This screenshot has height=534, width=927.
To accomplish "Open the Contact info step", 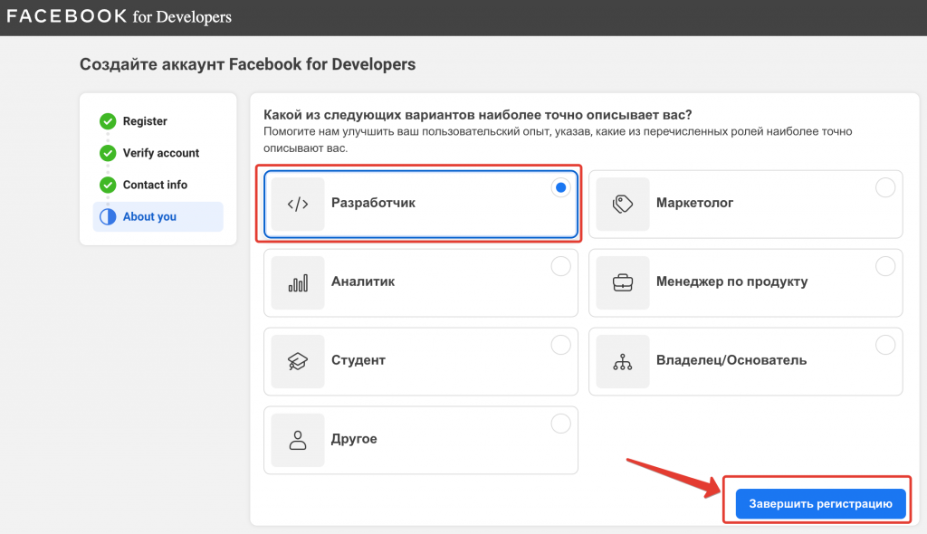I will [155, 186].
